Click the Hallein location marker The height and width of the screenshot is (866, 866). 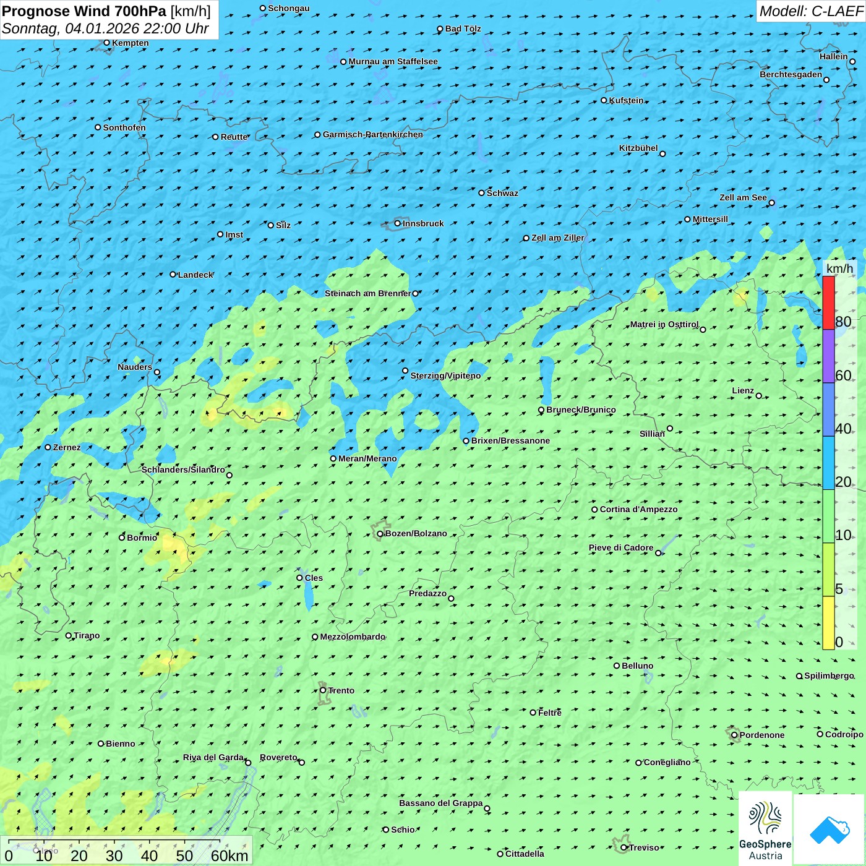tap(852, 61)
